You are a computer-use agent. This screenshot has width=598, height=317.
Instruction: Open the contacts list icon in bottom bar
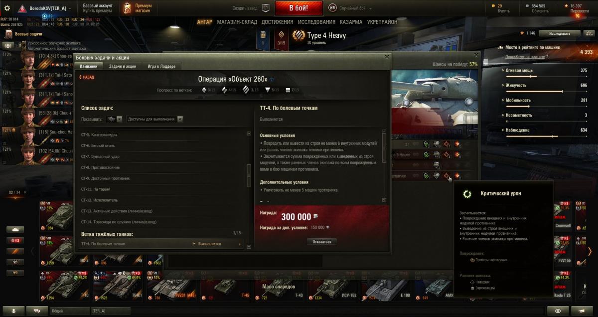pyautogui.click(x=14, y=311)
